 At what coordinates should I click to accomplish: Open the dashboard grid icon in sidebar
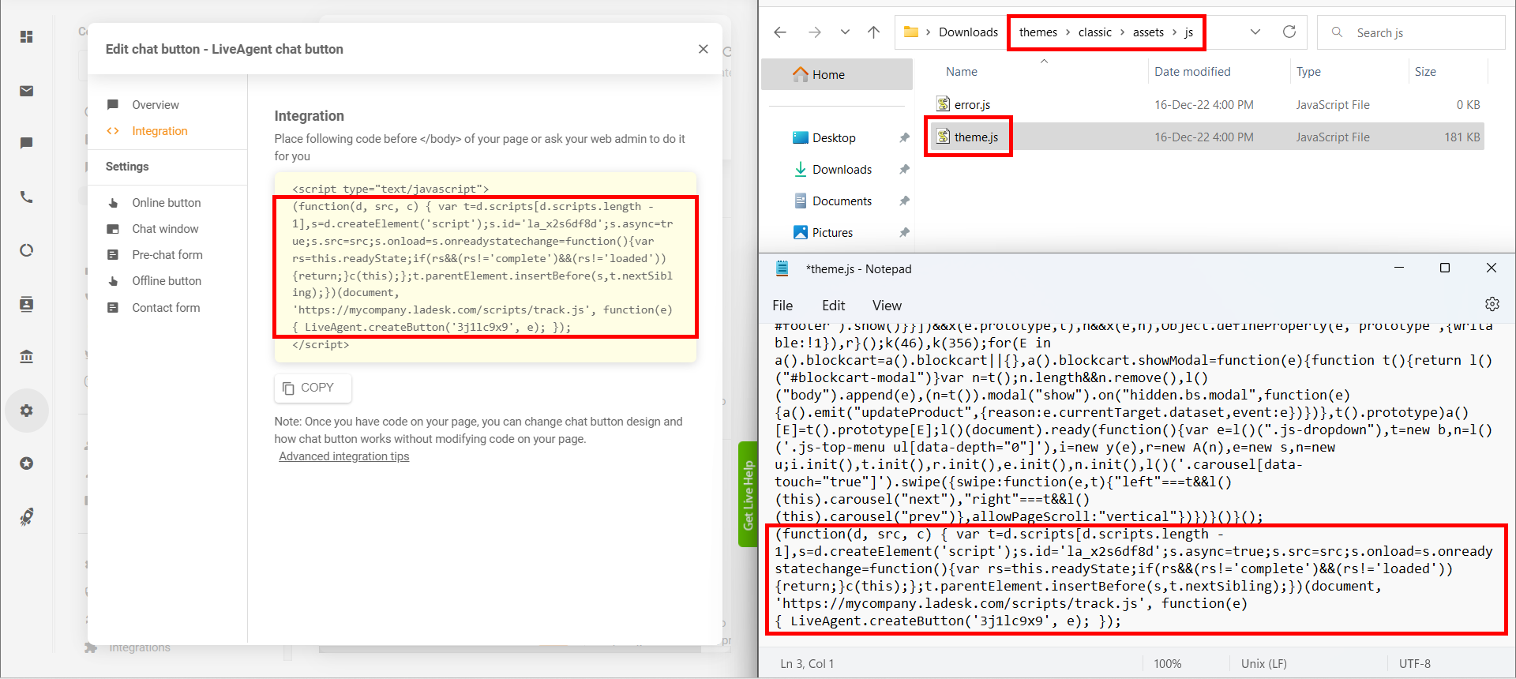(27, 37)
